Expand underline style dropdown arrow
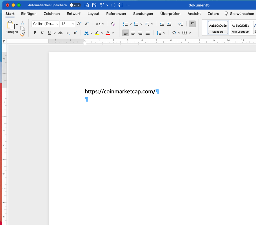This screenshot has width=256, height=225. (55, 33)
